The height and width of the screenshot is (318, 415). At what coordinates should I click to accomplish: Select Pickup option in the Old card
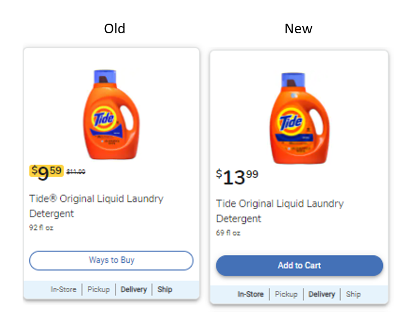pyautogui.click(x=99, y=289)
